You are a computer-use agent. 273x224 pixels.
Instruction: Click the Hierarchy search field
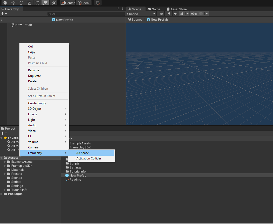(86, 14)
